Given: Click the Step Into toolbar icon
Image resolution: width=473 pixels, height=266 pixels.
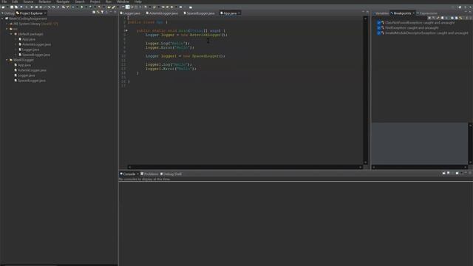Looking at the screenshot, I should tap(49, 7).
